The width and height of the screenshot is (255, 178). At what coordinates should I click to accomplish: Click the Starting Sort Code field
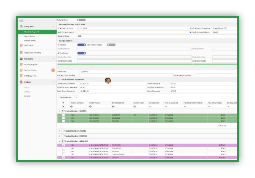(135, 61)
